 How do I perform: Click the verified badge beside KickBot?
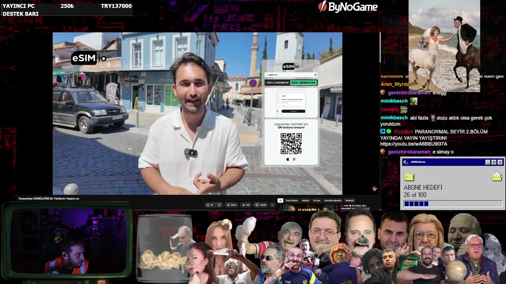click(x=389, y=131)
